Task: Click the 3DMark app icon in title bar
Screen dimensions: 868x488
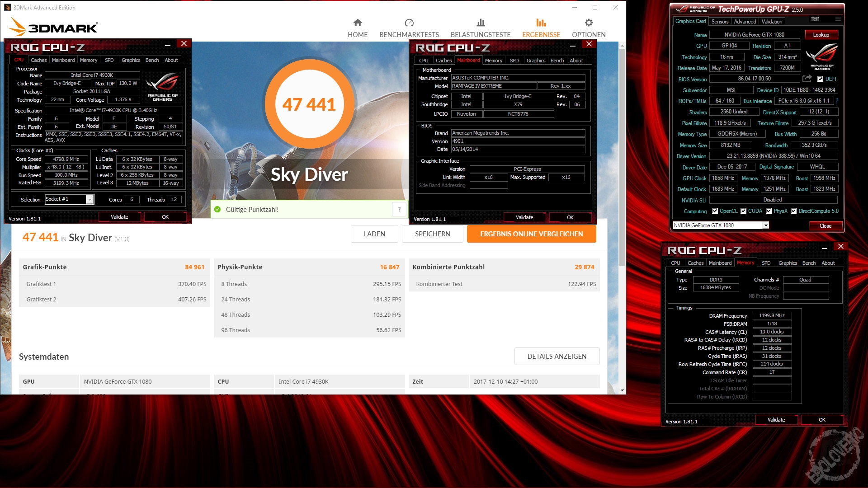Action: coord(8,7)
